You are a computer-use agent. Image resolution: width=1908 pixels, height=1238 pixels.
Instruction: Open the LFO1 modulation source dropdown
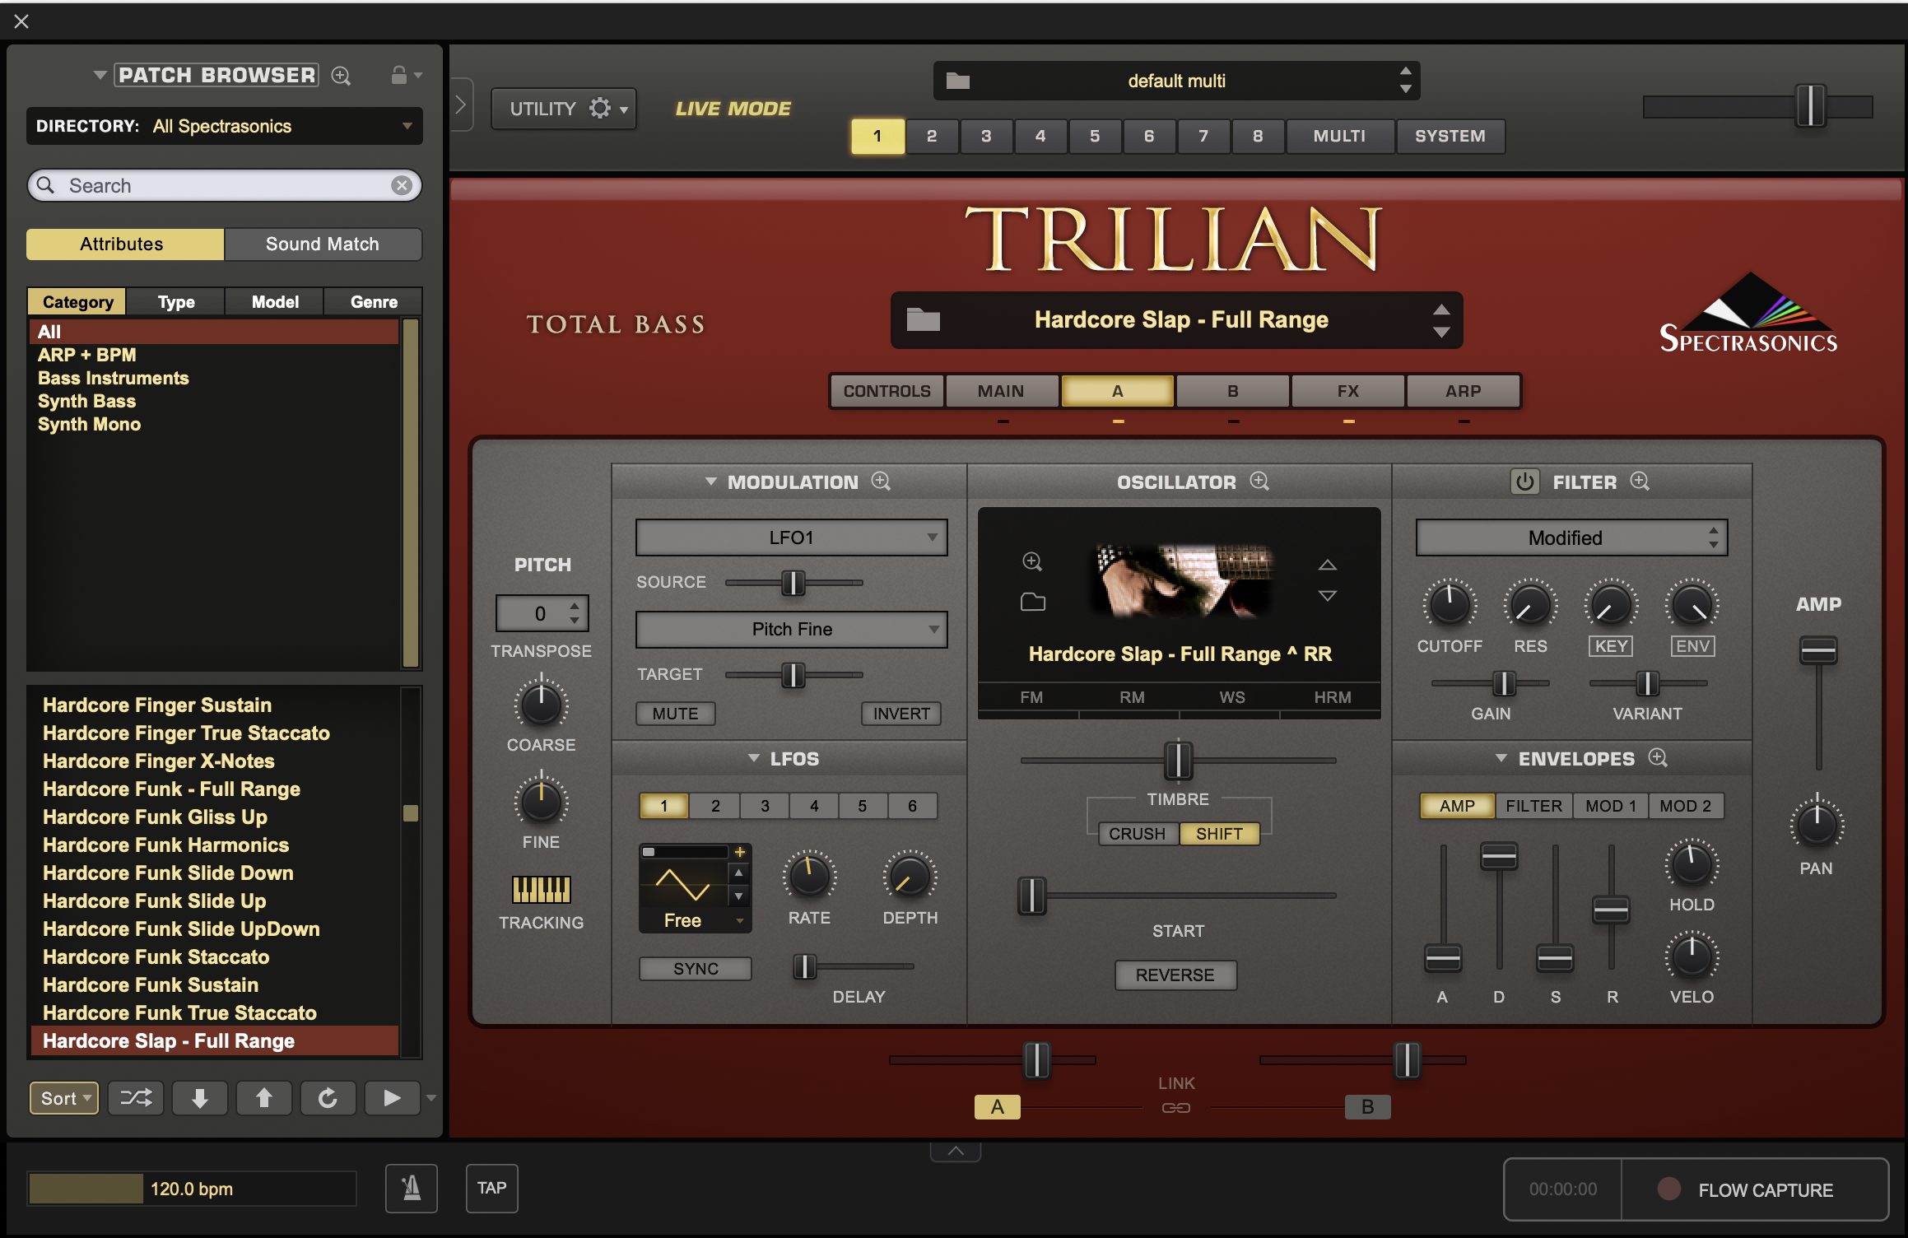tap(791, 538)
